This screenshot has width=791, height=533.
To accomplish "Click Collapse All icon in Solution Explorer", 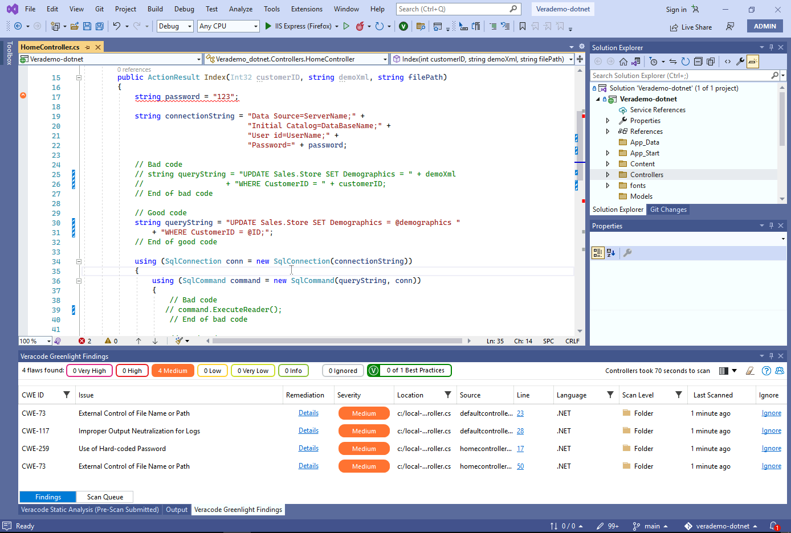I will [698, 61].
